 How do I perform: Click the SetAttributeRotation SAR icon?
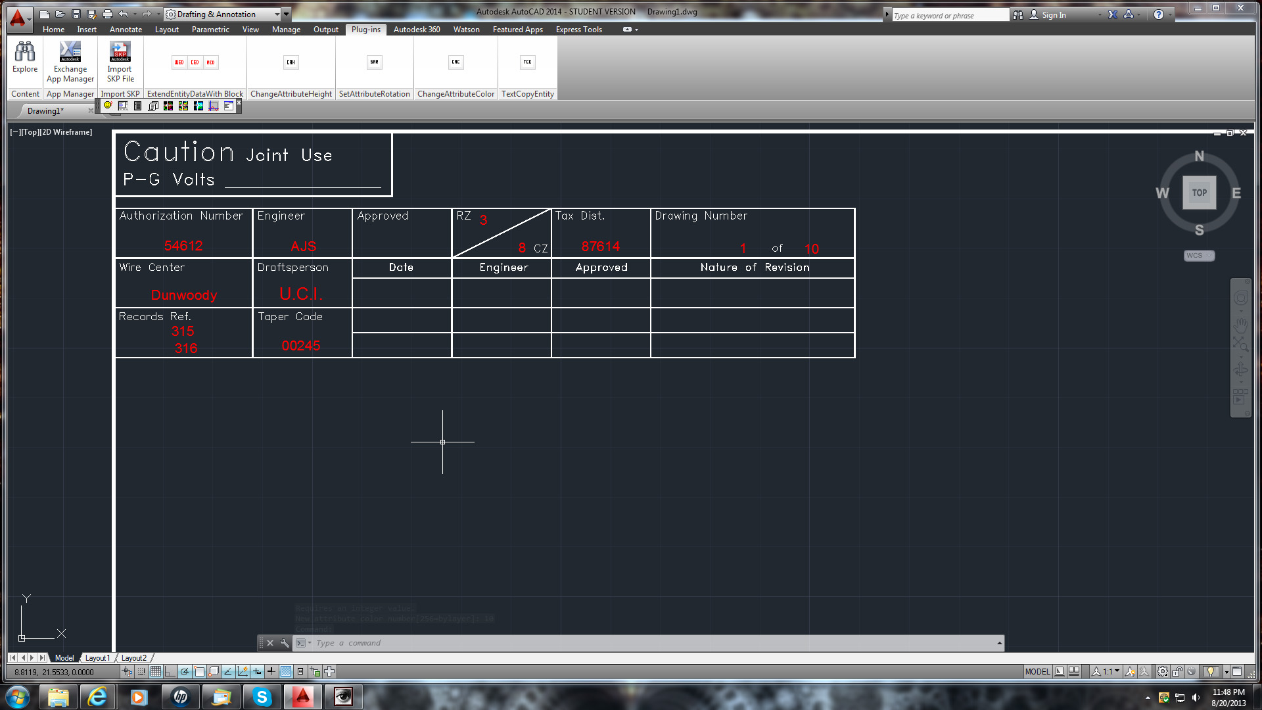374,62
